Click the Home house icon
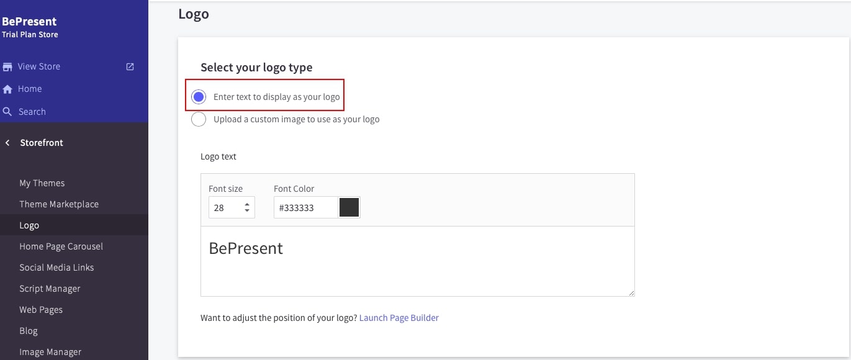Screen dimensions: 851x360 7,89
